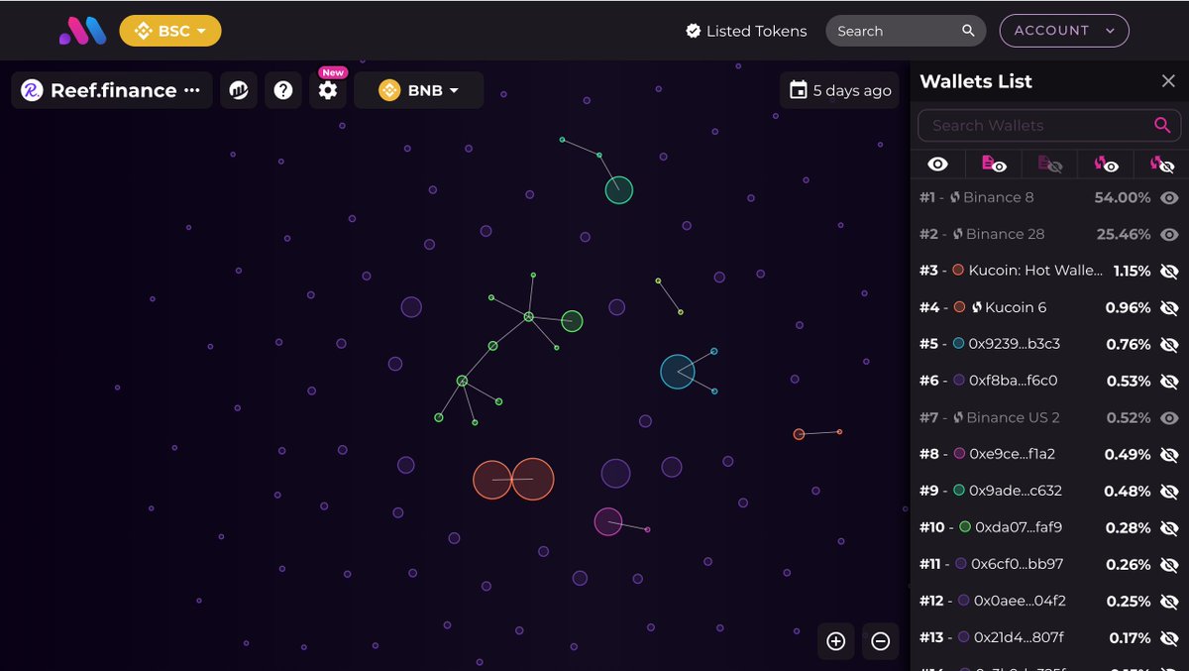
Task: Open the 5 days ago date picker
Action: (839, 90)
